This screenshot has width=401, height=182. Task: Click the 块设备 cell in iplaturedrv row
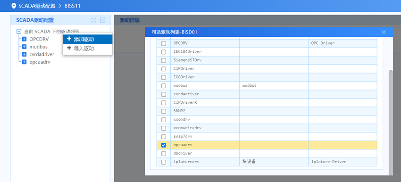(274, 162)
